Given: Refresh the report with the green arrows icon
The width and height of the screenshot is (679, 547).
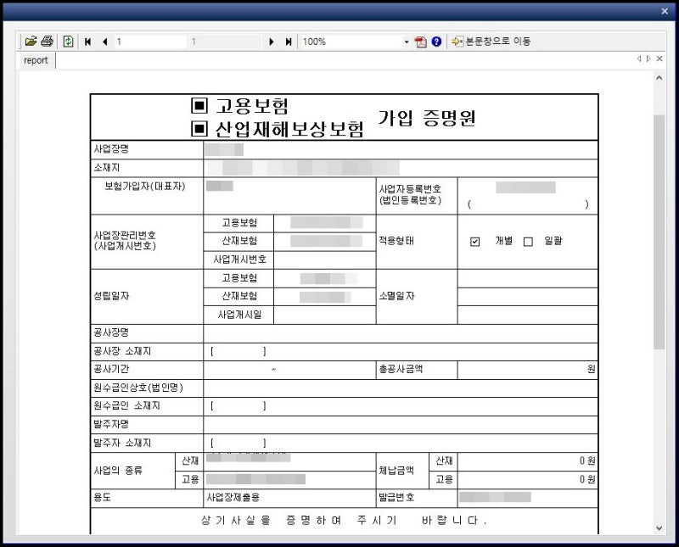Looking at the screenshot, I should click(x=69, y=42).
